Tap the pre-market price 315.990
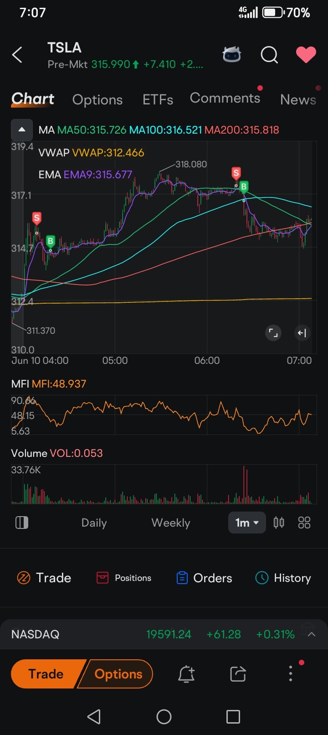The height and width of the screenshot is (735, 328). pyautogui.click(x=111, y=64)
